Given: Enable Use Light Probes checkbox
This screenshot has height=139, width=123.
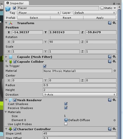Looking at the screenshot, I should click(66, 124).
